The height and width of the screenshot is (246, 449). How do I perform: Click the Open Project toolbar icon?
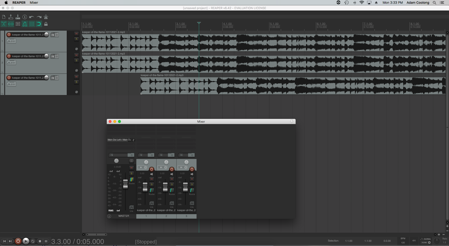click(x=11, y=17)
